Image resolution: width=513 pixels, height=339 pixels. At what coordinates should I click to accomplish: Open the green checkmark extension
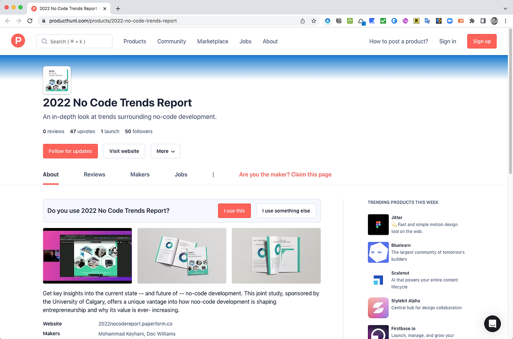pos(383,21)
